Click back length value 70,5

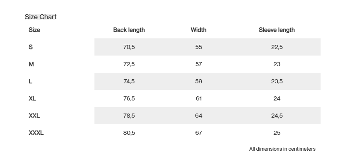pos(129,47)
